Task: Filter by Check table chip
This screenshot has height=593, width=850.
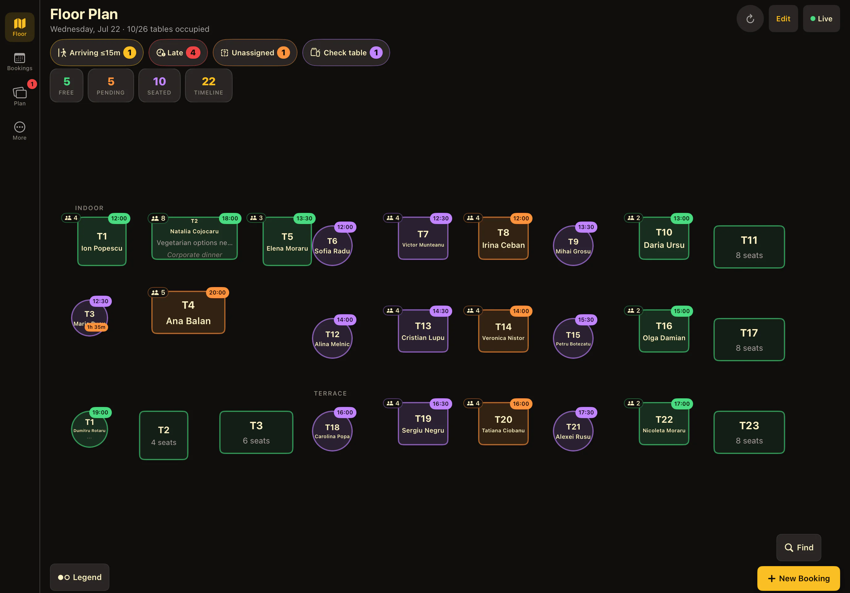Action: 346,53
